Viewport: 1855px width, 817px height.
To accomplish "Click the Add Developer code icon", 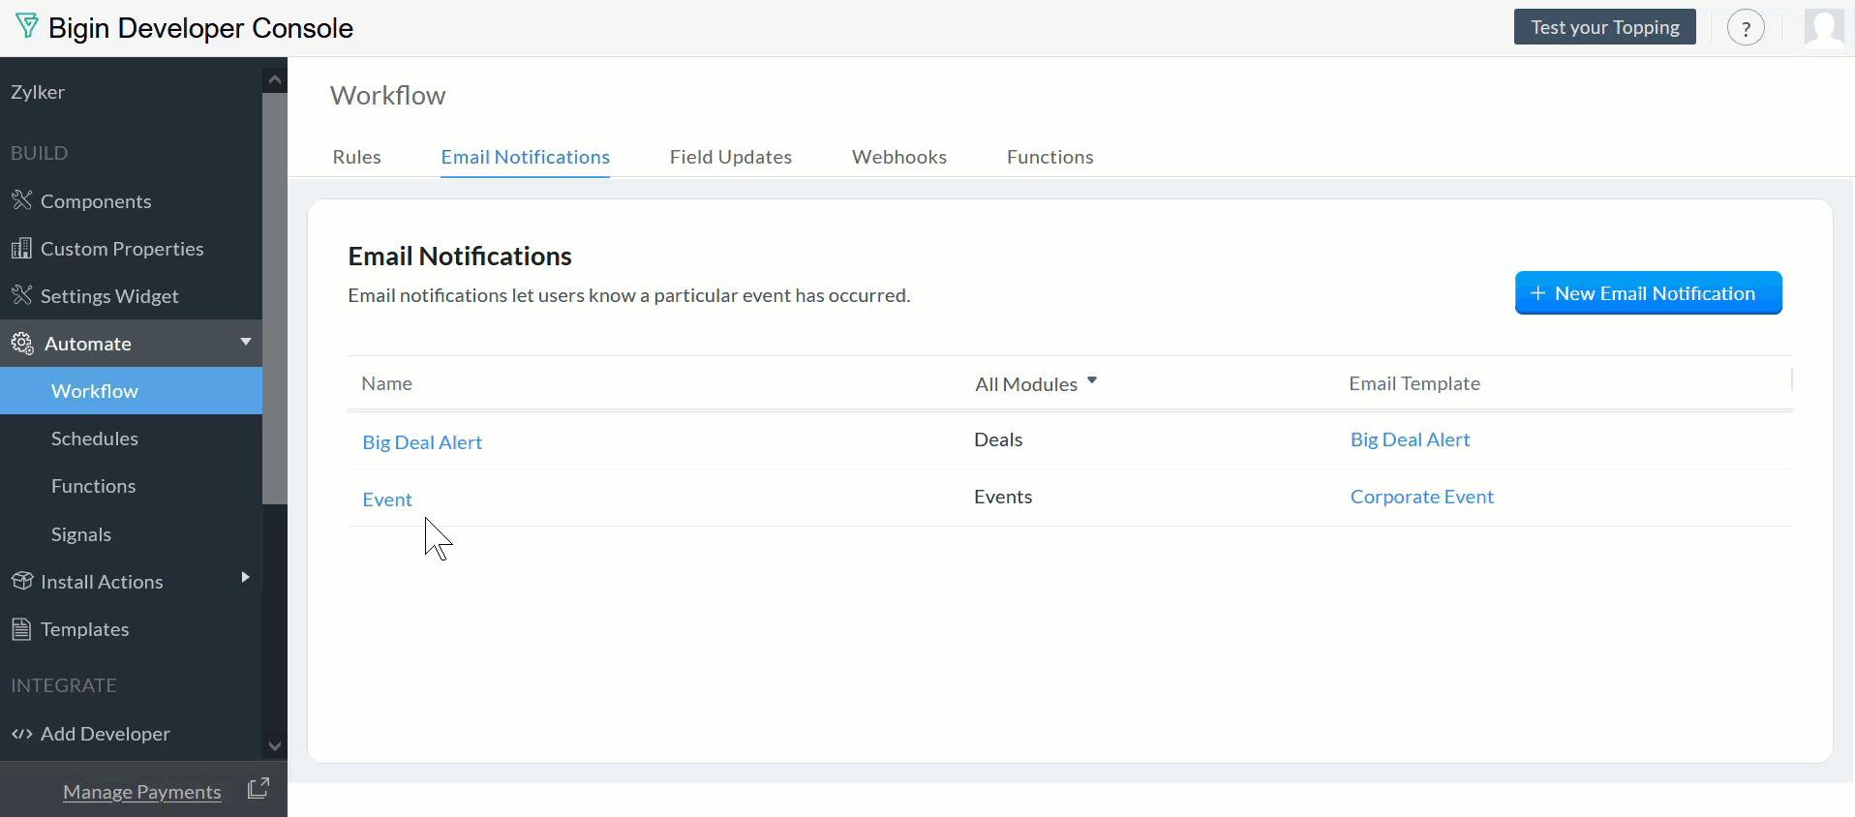I will (x=21, y=734).
